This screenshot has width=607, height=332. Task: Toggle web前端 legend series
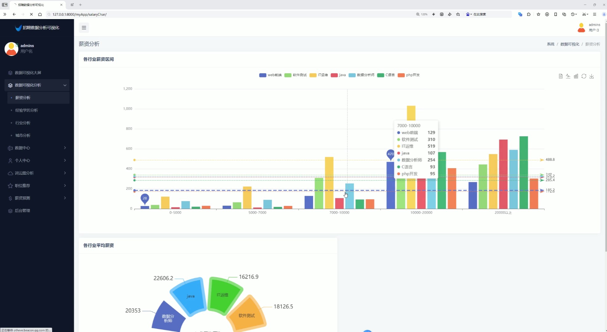(270, 75)
